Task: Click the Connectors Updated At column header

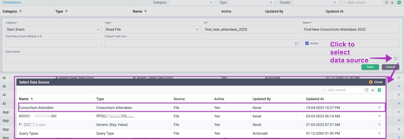Action: [x=334, y=11]
